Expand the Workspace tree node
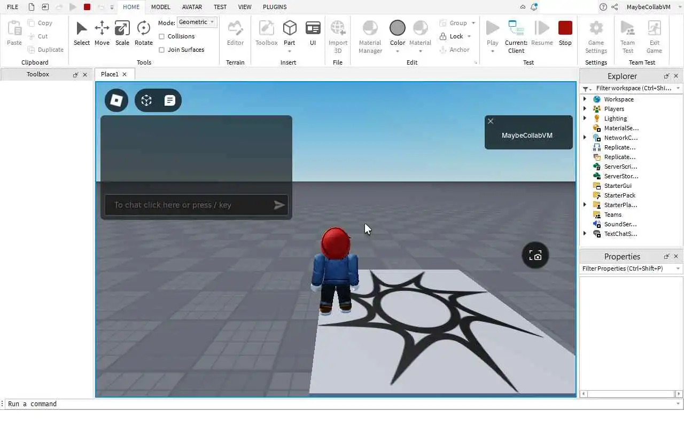The height and width of the screenshot is (427, 684). (x=585, y=99)
